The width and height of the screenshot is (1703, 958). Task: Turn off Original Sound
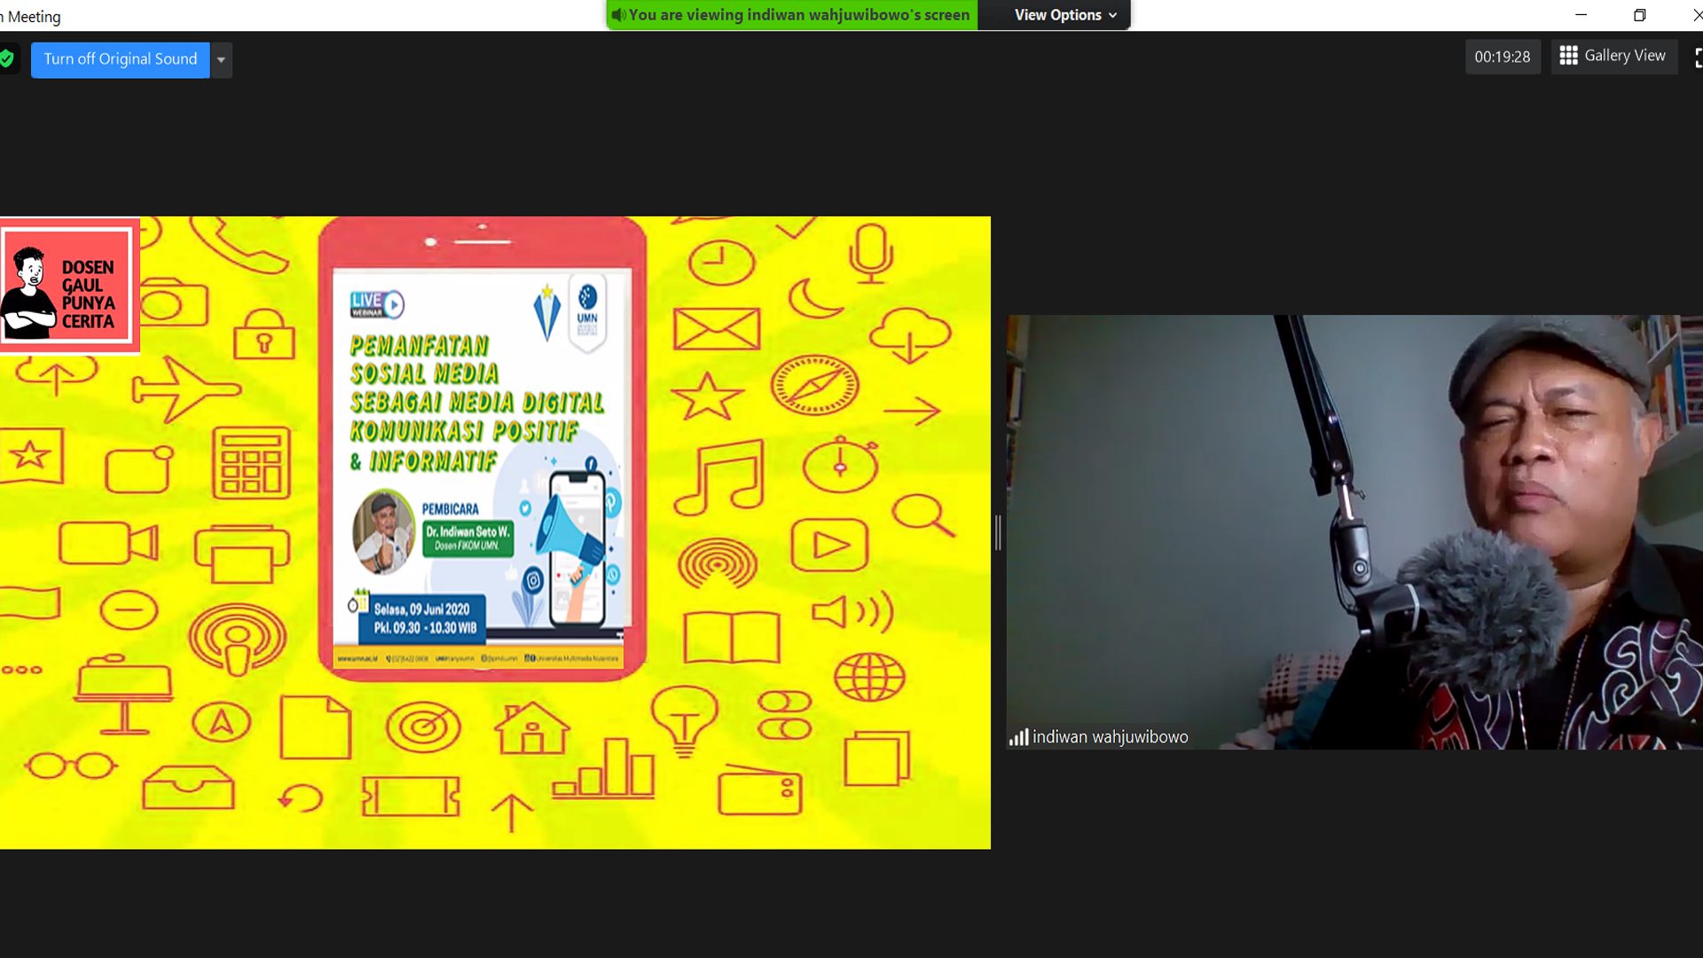121,59
